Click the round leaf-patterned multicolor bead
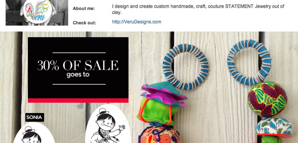 coord(267,99)
